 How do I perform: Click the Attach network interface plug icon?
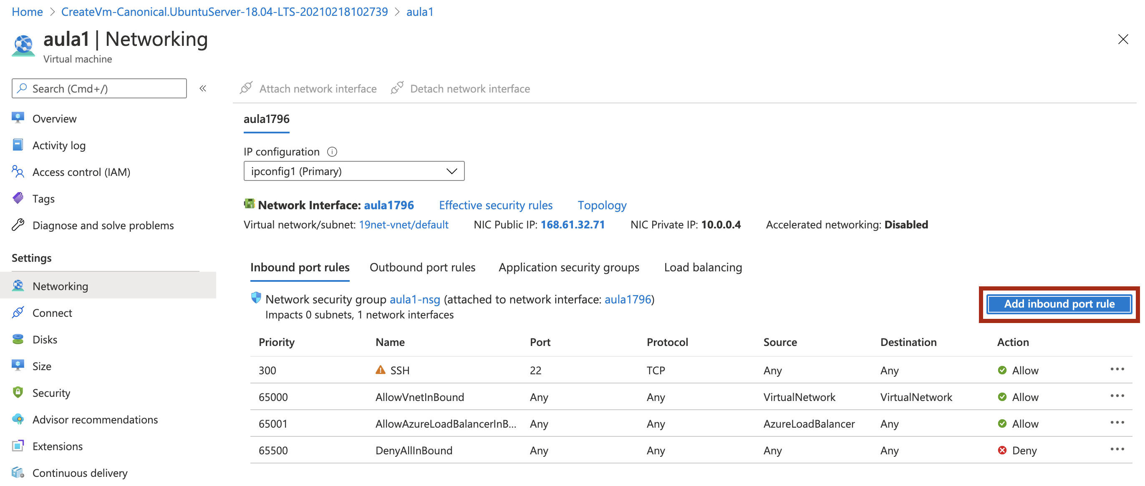click(246, 88)
